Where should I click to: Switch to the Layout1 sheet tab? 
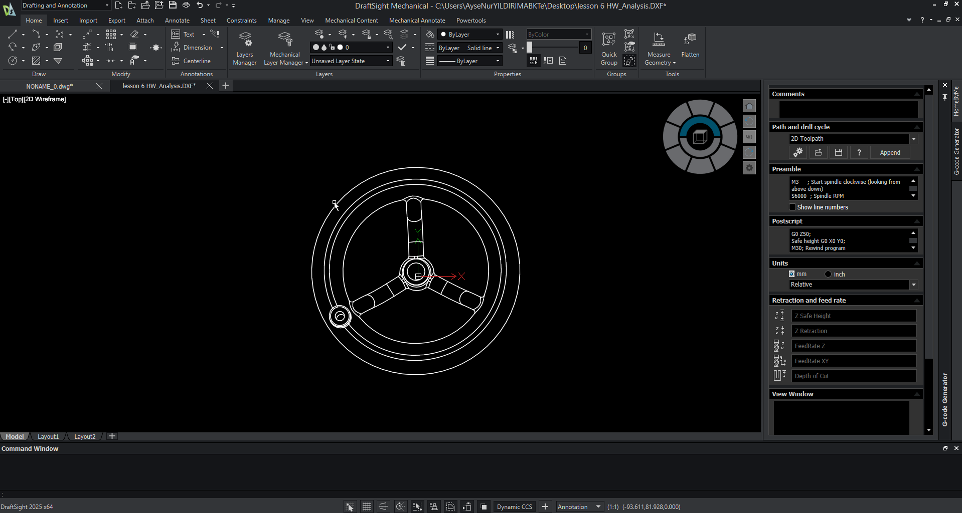pyautogui.click(x=48, y=436)
